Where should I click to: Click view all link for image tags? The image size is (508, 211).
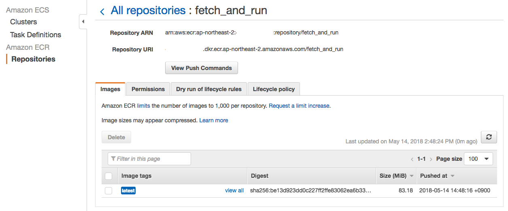(x=234, y=191)
